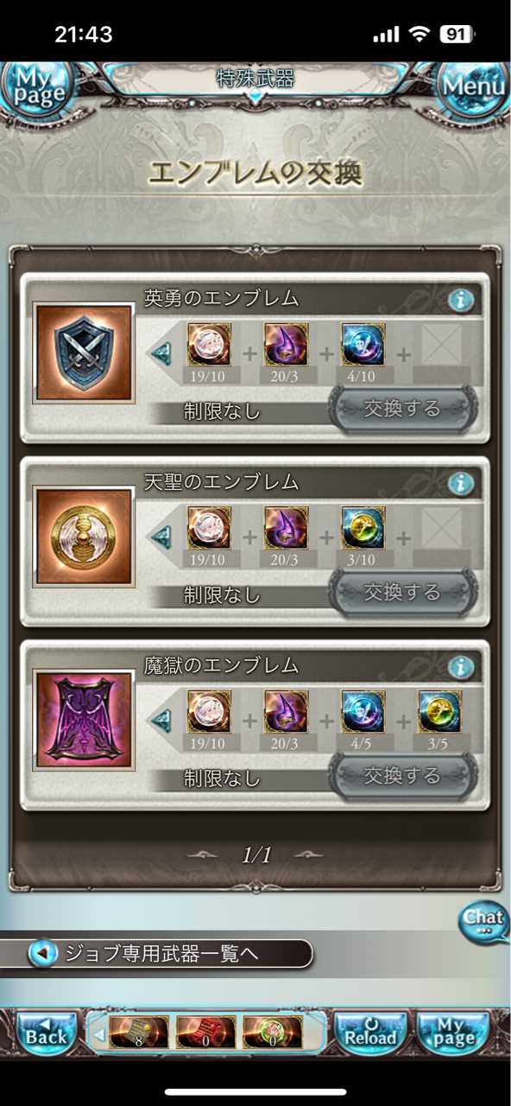
Task: Exchange for 魔獄のエンブレム with 交換する
Action: (x=402, y=776)
